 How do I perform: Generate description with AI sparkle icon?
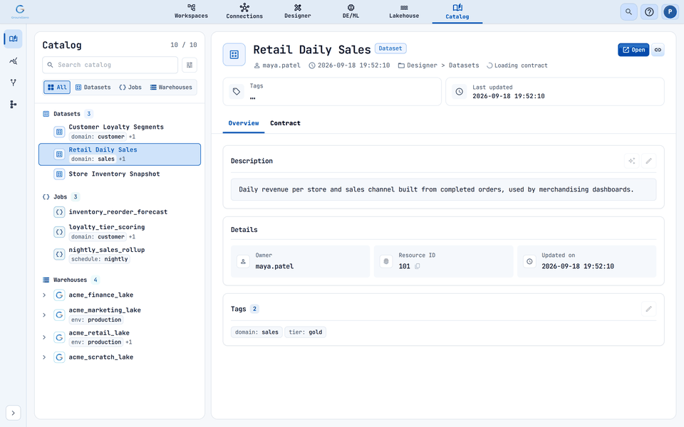(632, 161)
